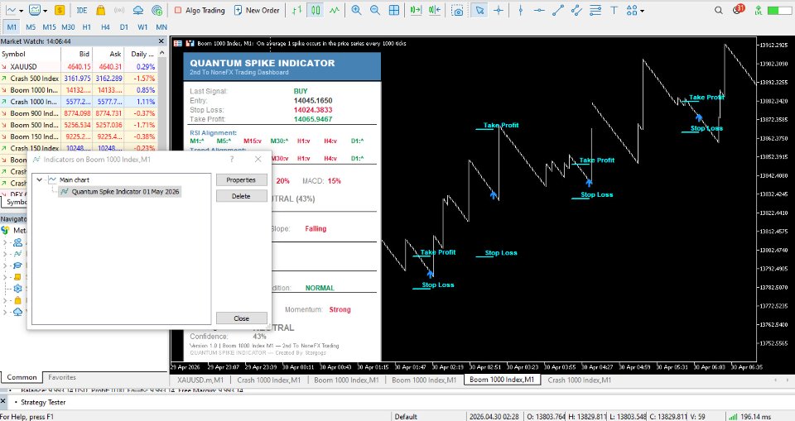795x421 pixels.
Task: Open the Favorites tab in Navigator
Action: [x=62, y=377]
